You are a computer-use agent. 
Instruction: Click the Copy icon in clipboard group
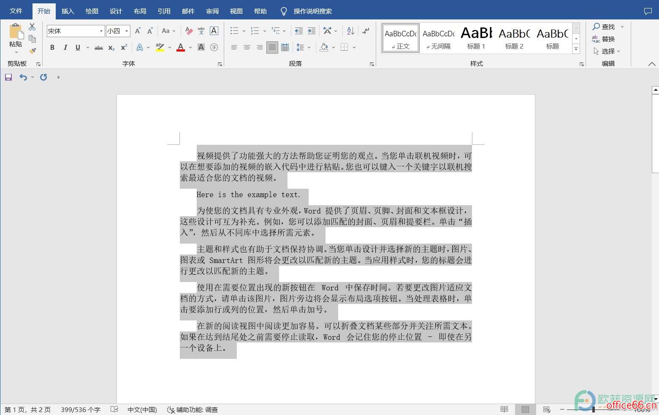coord(32,39)
